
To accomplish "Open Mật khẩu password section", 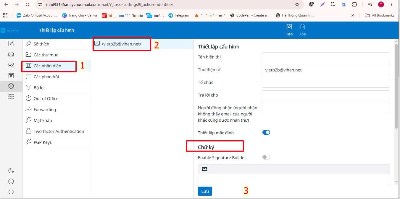I will click(57, 120).
